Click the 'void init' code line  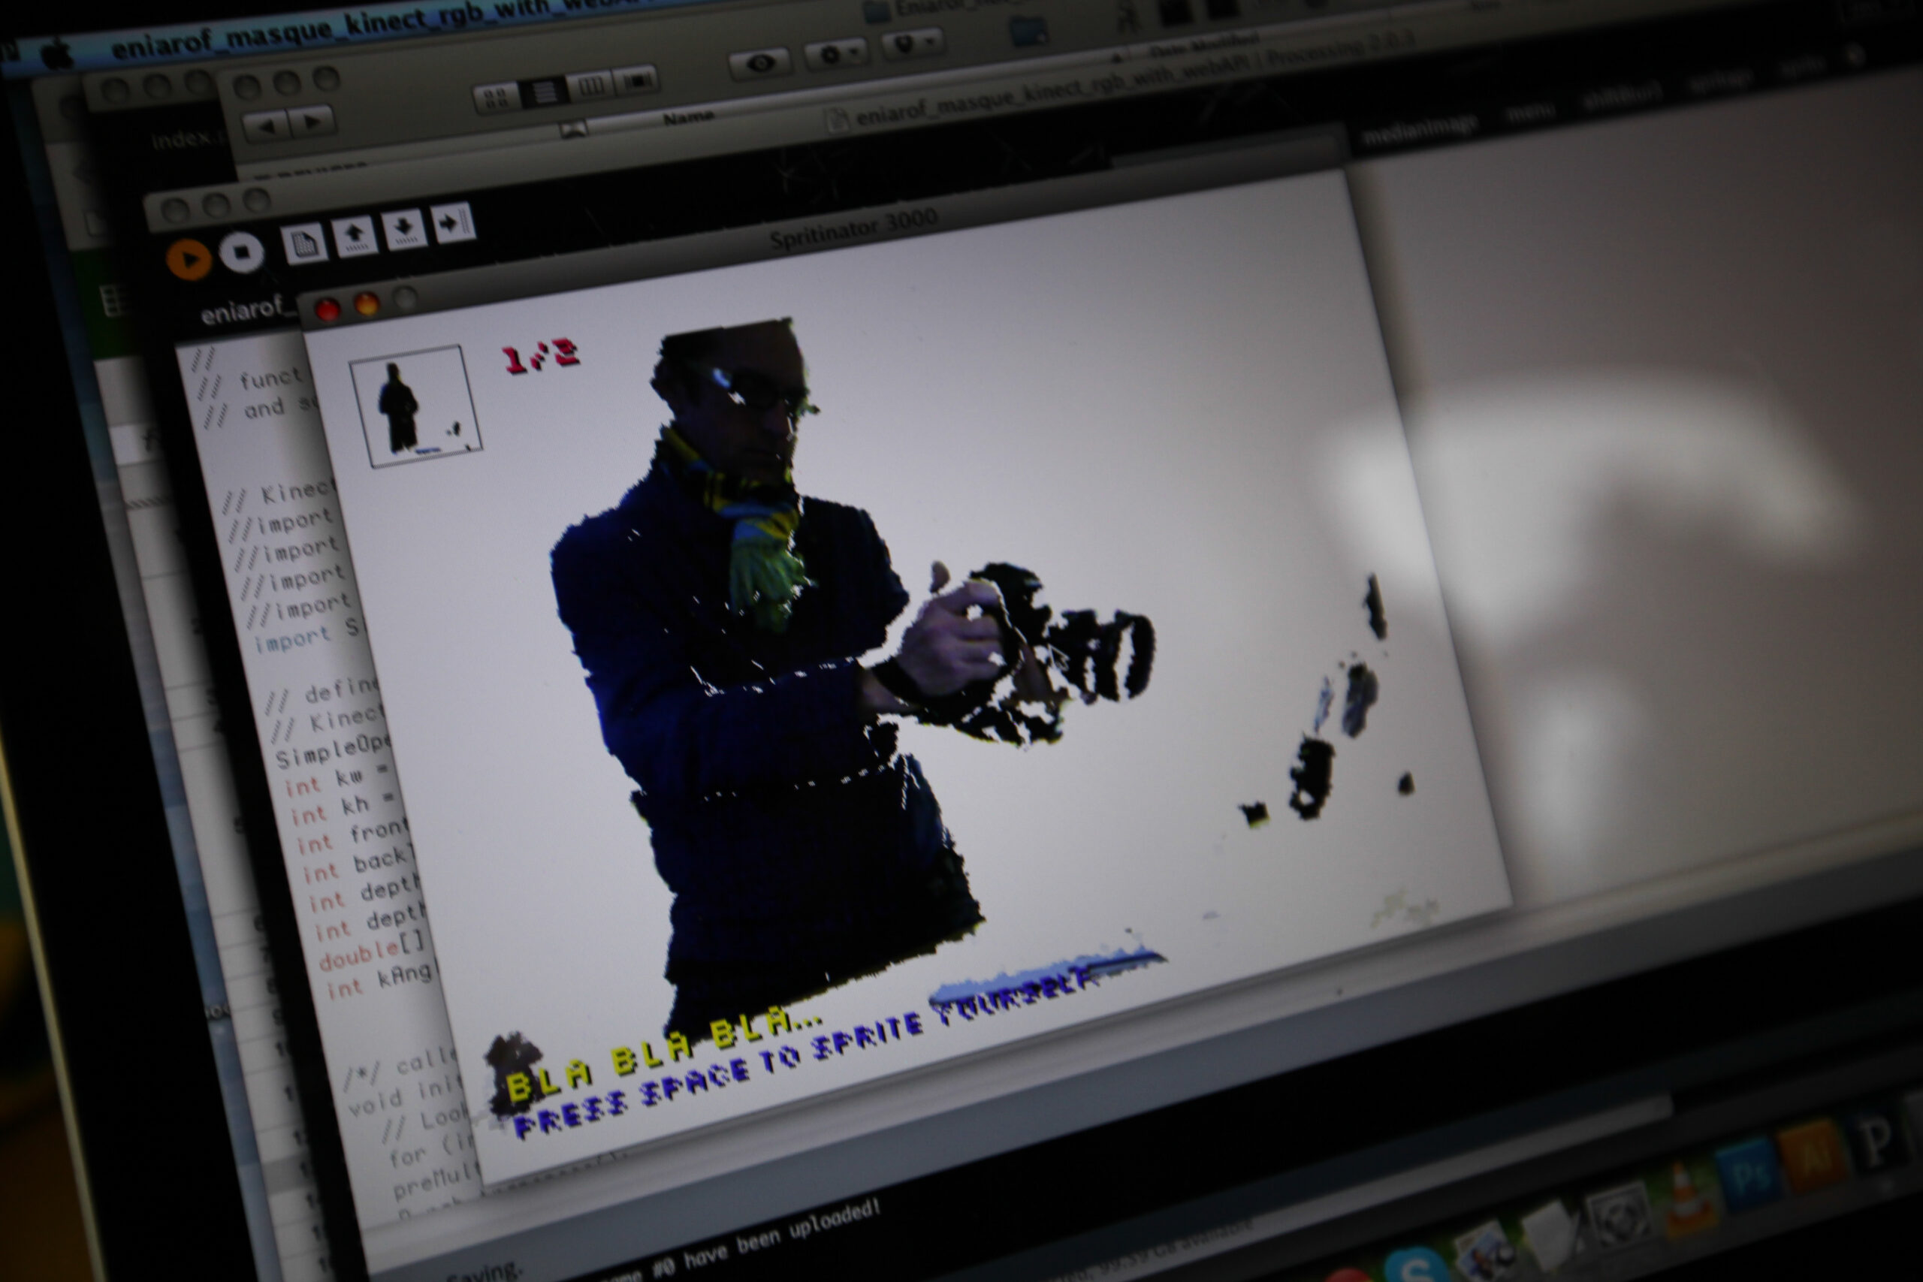click(x=406, y=1097)
